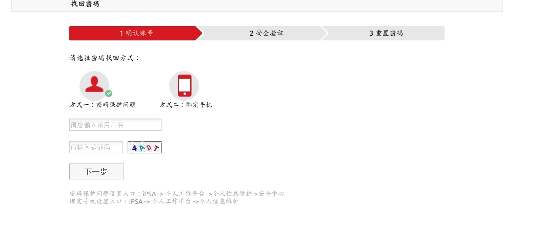Click 个人工作平台 in the 密码保护 hint line
544x232 pixels.
pos(185,194)
